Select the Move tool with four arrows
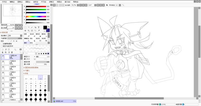 pos(25,31)
